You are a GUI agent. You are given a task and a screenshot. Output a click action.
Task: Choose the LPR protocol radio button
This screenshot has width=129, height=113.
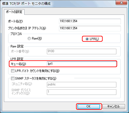[x=87, y=39]
